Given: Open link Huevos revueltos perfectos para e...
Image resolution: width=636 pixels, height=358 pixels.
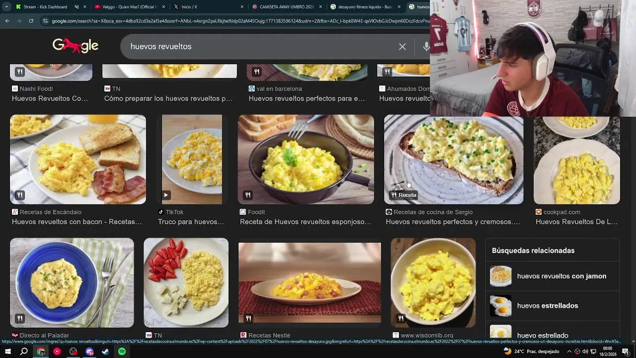Looking at the screenshot, I should 307,98.
